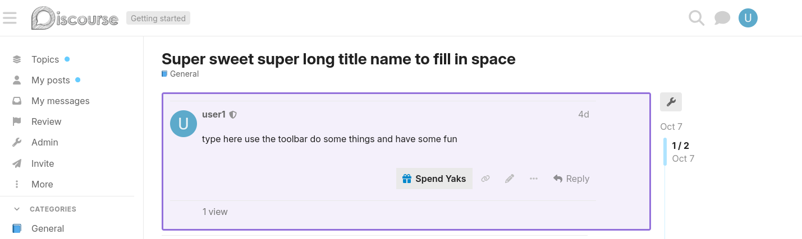Screen dimensions: 802x239
Task: Open the search magnifier icon
Action: pyautogui.click(x=696, y=18)
